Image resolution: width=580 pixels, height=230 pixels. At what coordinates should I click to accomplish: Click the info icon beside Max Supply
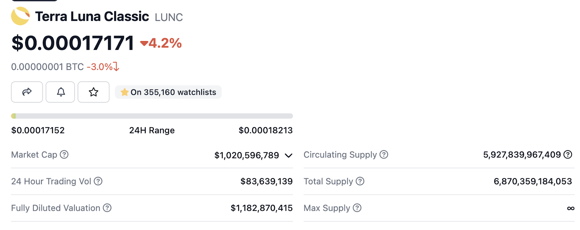(357, 208)
